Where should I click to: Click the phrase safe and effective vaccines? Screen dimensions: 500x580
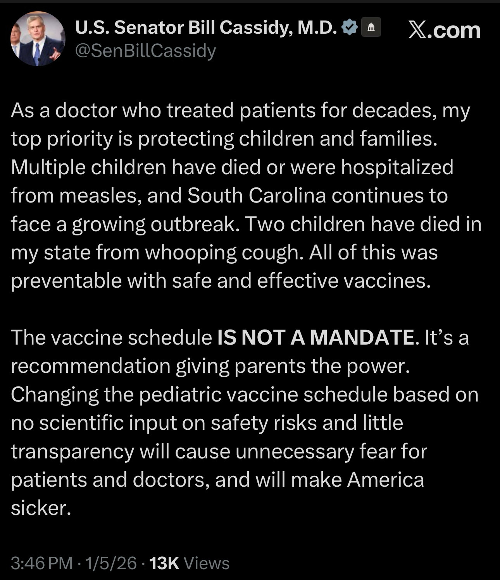pyautogui.click(x=301, y=281)
